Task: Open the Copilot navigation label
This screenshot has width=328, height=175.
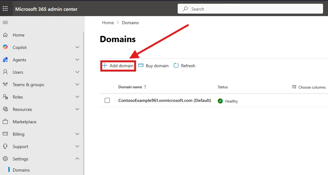Action: [20, 47]
